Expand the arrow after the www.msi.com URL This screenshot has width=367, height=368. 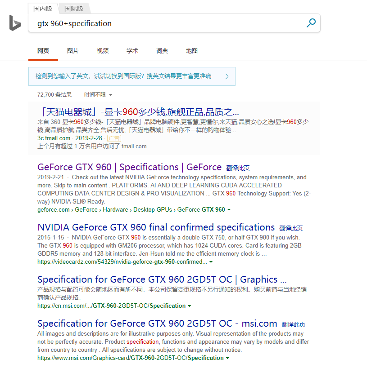pyautogui.click(x=227, y=358)
